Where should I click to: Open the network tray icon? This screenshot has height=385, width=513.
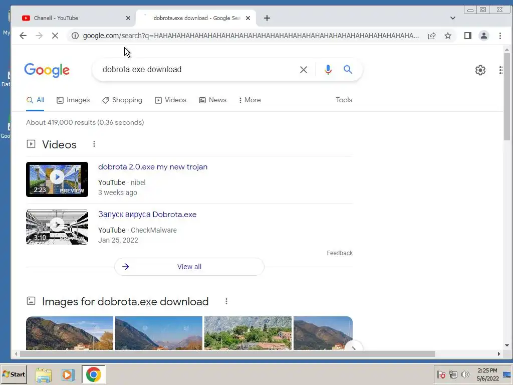[453, 374]
